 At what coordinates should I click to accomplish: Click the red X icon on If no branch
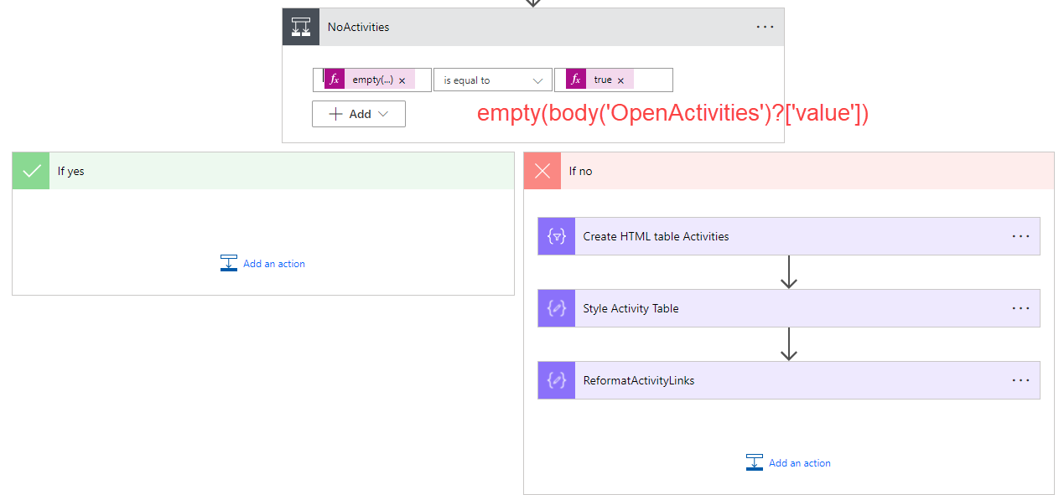pyautogui.click(x=542, y=170)
